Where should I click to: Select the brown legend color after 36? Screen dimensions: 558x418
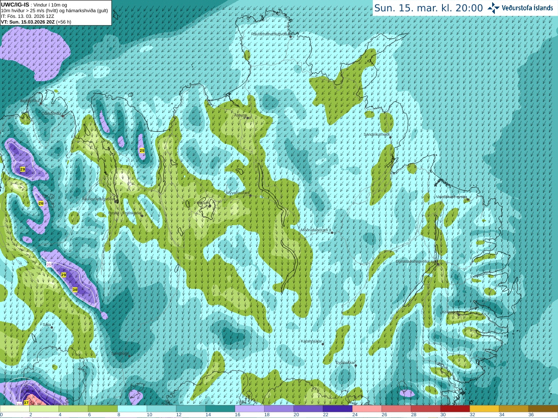point(543,409)
